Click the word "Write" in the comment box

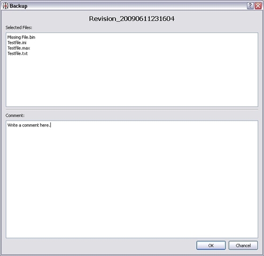12,125
